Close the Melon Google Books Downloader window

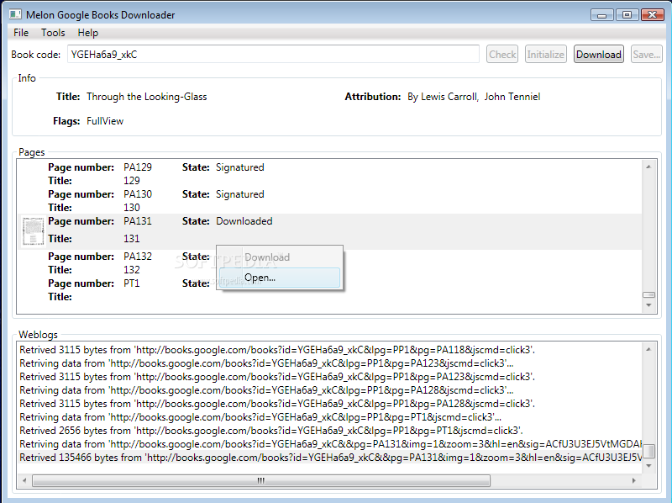click(653, 15)
